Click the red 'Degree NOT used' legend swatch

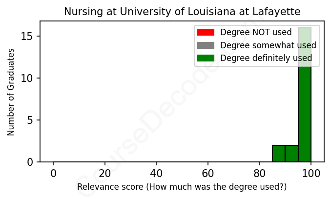click(x=206, y=33)
